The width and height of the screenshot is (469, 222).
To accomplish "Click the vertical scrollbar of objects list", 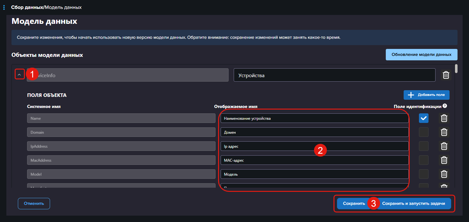I will click(x=456, y=68).
